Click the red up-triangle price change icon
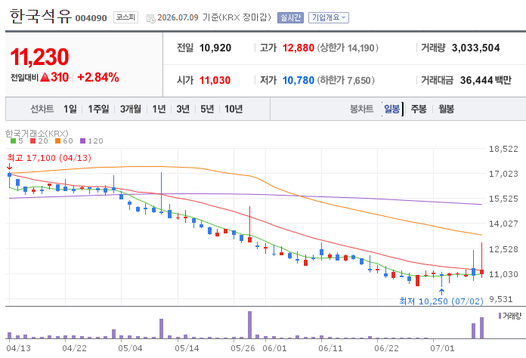This screenshot has width=526, height=358. pos(45,78)
